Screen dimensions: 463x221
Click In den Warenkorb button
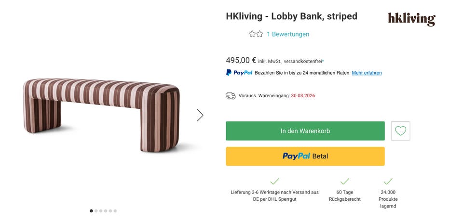(x=305, y=131)
